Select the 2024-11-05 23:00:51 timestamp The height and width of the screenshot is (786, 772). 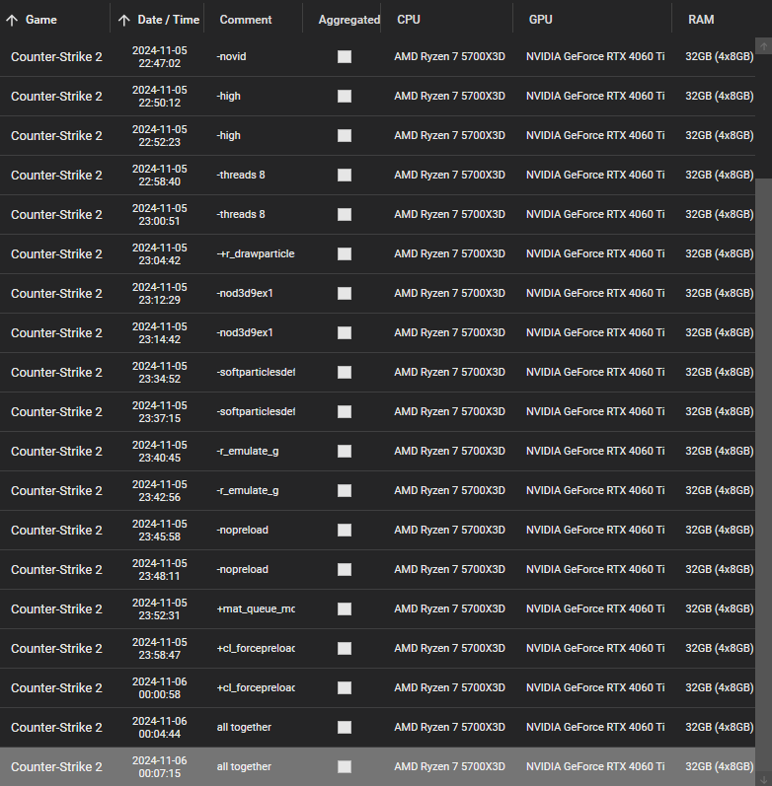[160, 215]
